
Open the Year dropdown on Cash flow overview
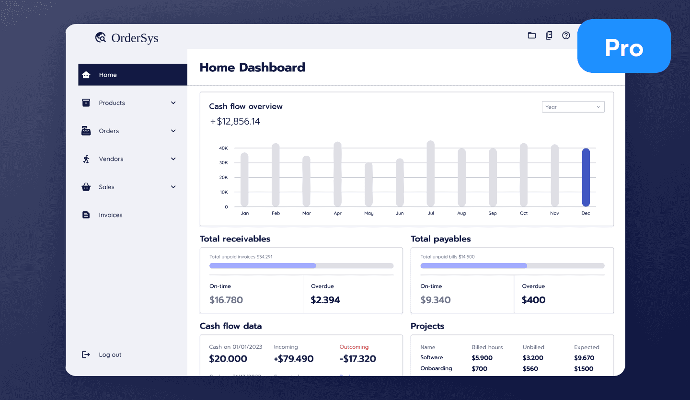tap(573, 106)
